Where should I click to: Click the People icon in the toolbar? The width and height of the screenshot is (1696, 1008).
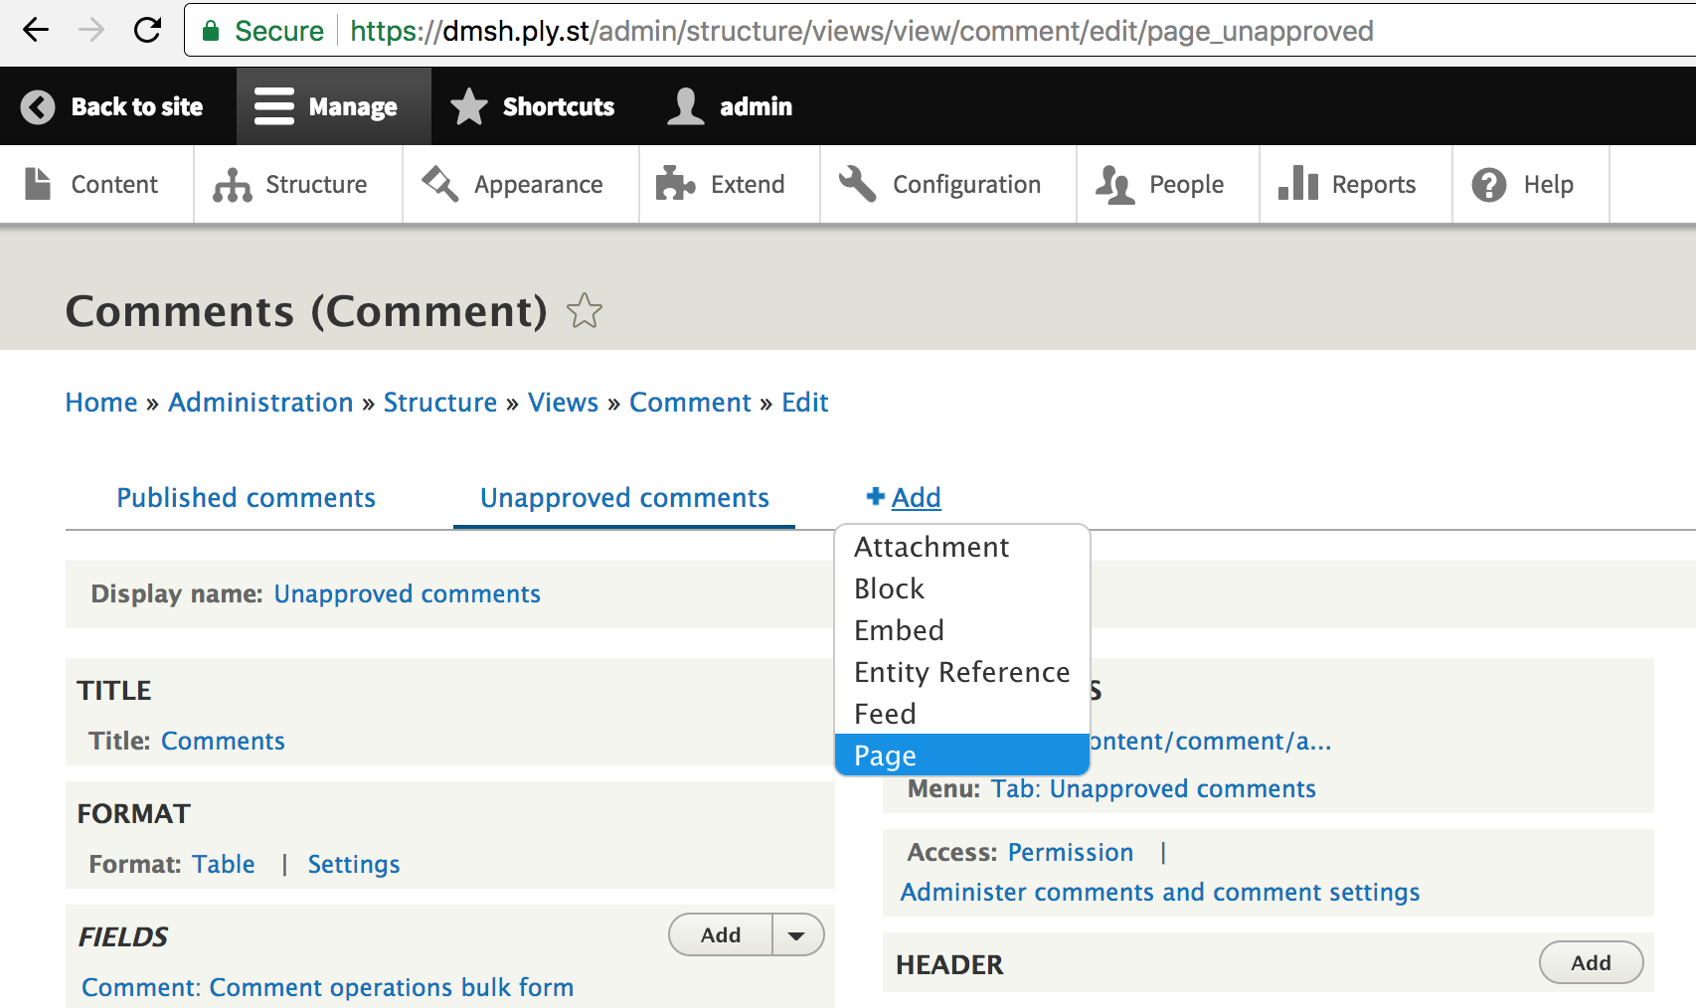click(1115, 184)
